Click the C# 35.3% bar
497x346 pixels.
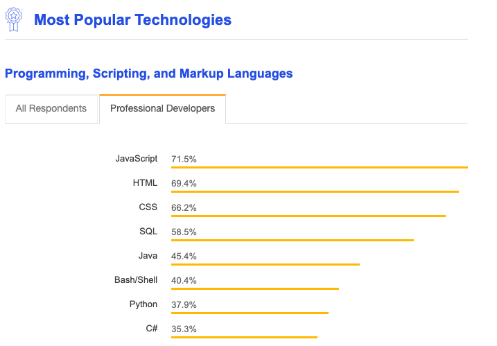click(x=244, y=337)
